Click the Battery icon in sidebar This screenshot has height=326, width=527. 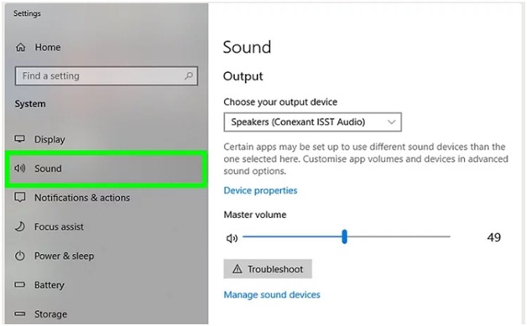[x=19, y=285]
